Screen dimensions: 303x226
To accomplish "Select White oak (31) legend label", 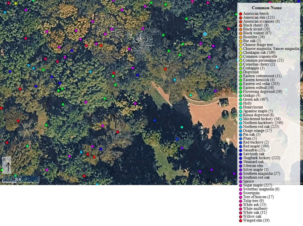I will (255, 212).
